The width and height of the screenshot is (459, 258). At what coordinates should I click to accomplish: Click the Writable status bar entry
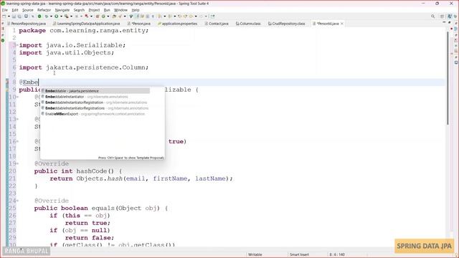pos(255,254)
